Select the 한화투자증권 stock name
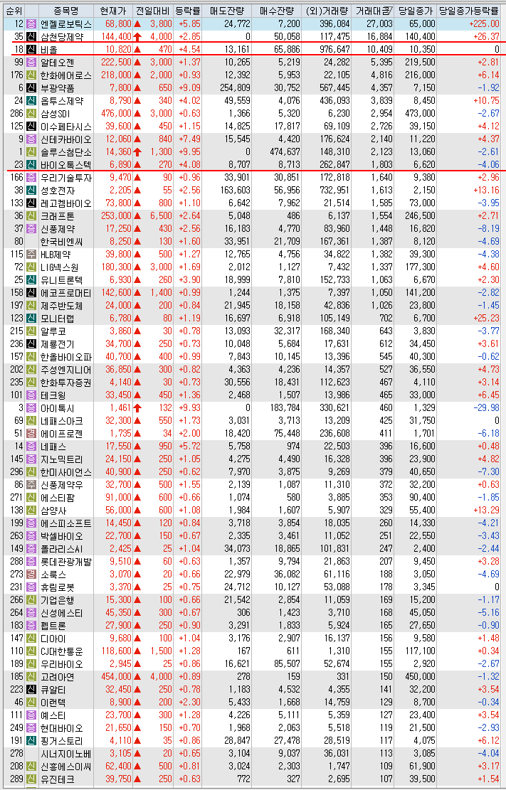Viewport: 506px width, 790px height. click(x=66, y=383)
